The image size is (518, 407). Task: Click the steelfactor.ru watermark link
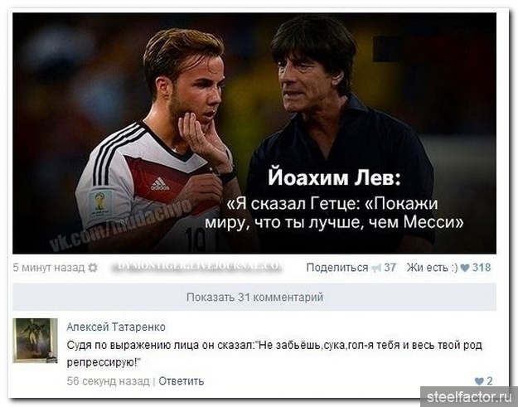(x=469, y=396)
